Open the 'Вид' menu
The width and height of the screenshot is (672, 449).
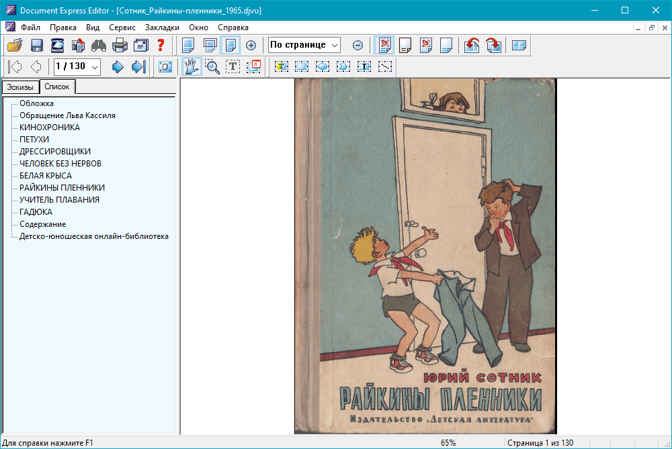(93, 28)
